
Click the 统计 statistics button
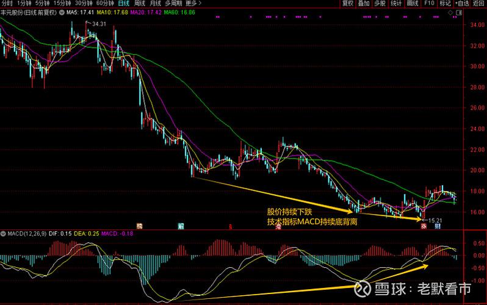tap(396, 4)
